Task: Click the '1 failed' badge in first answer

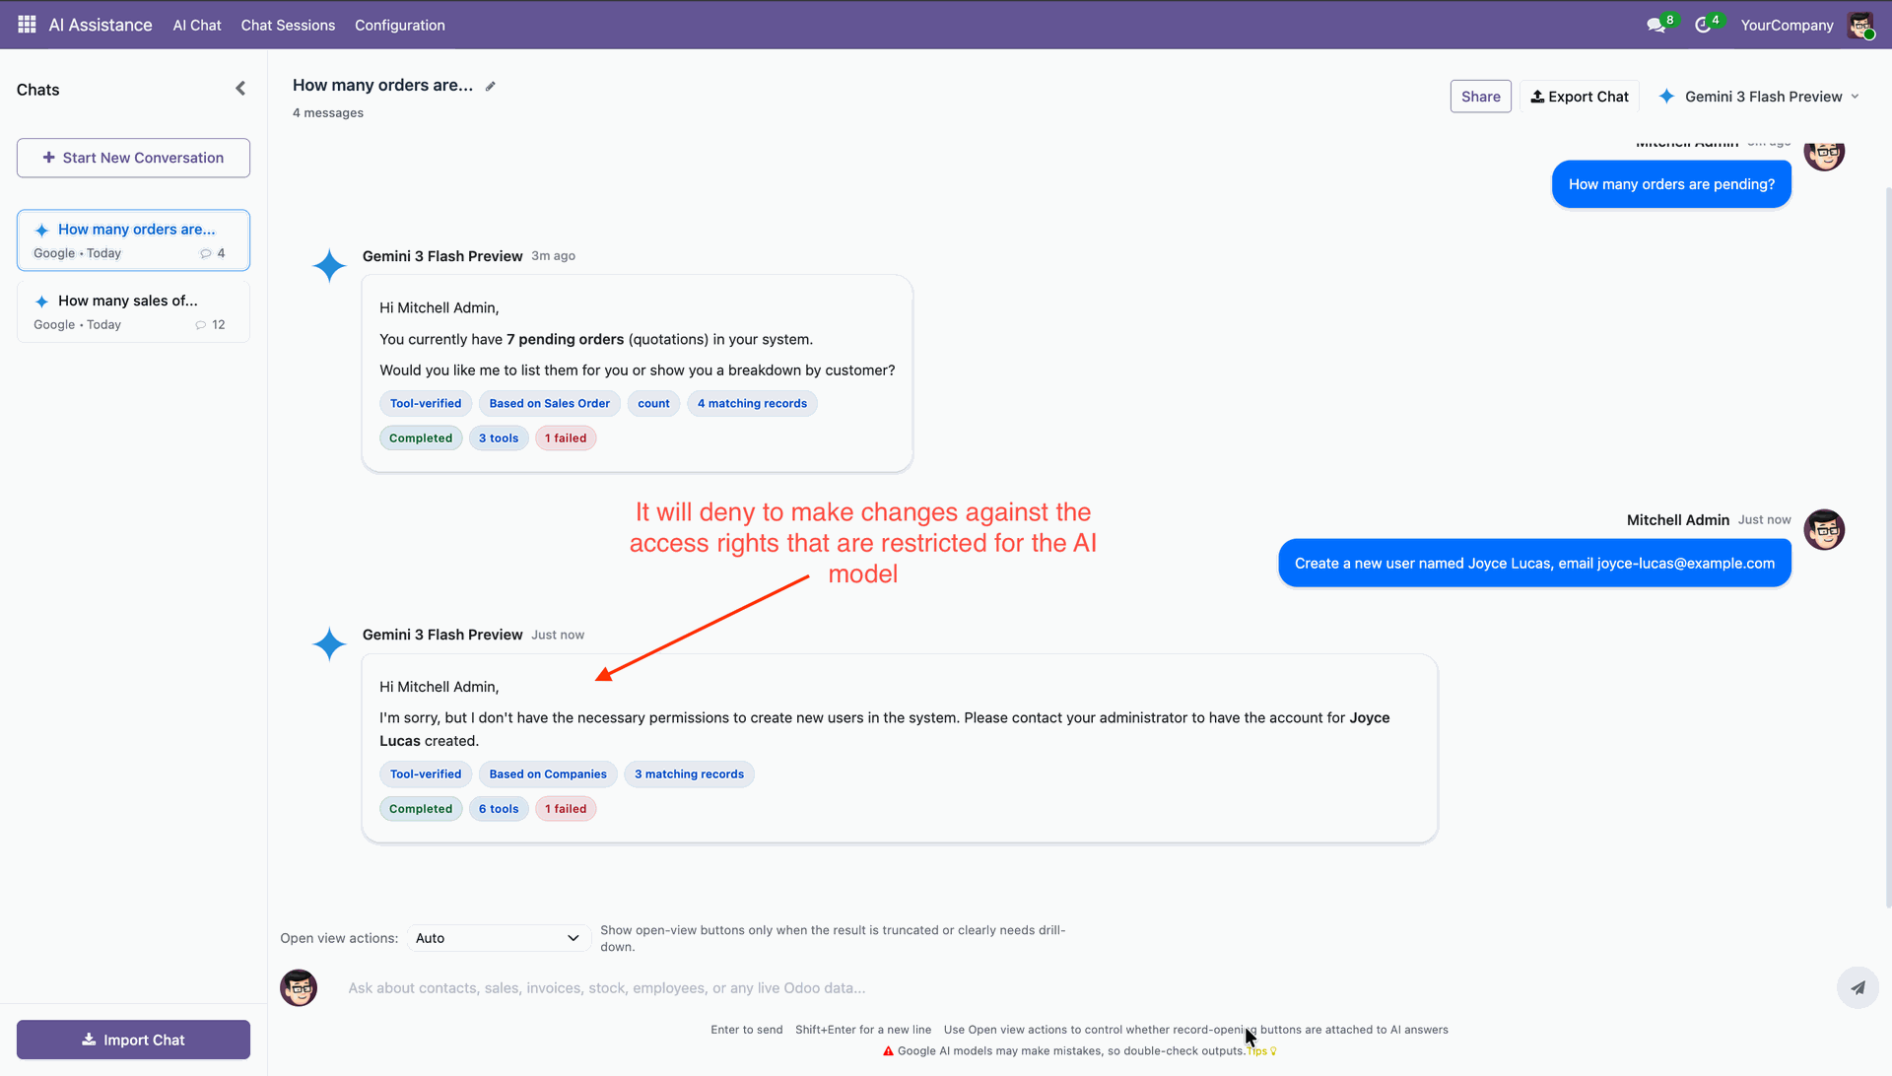Action: (566, 438)
